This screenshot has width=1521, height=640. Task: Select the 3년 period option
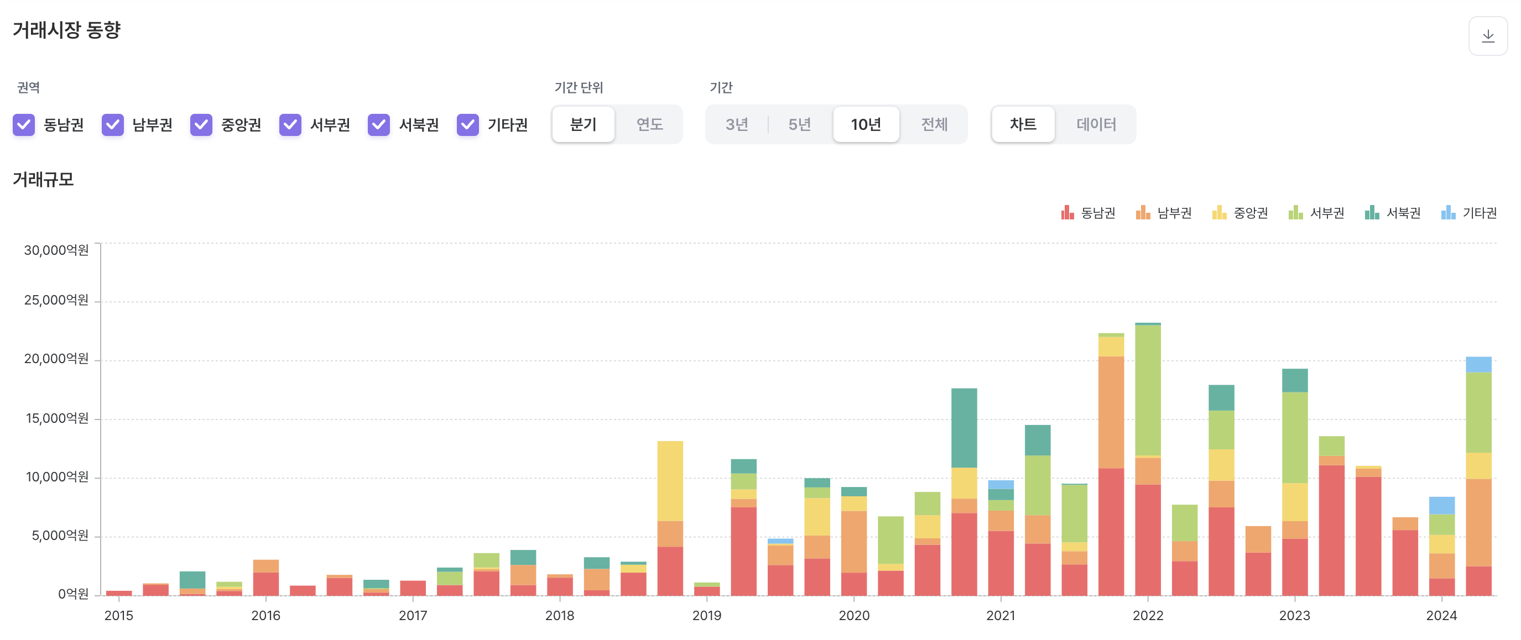(736, 124)
